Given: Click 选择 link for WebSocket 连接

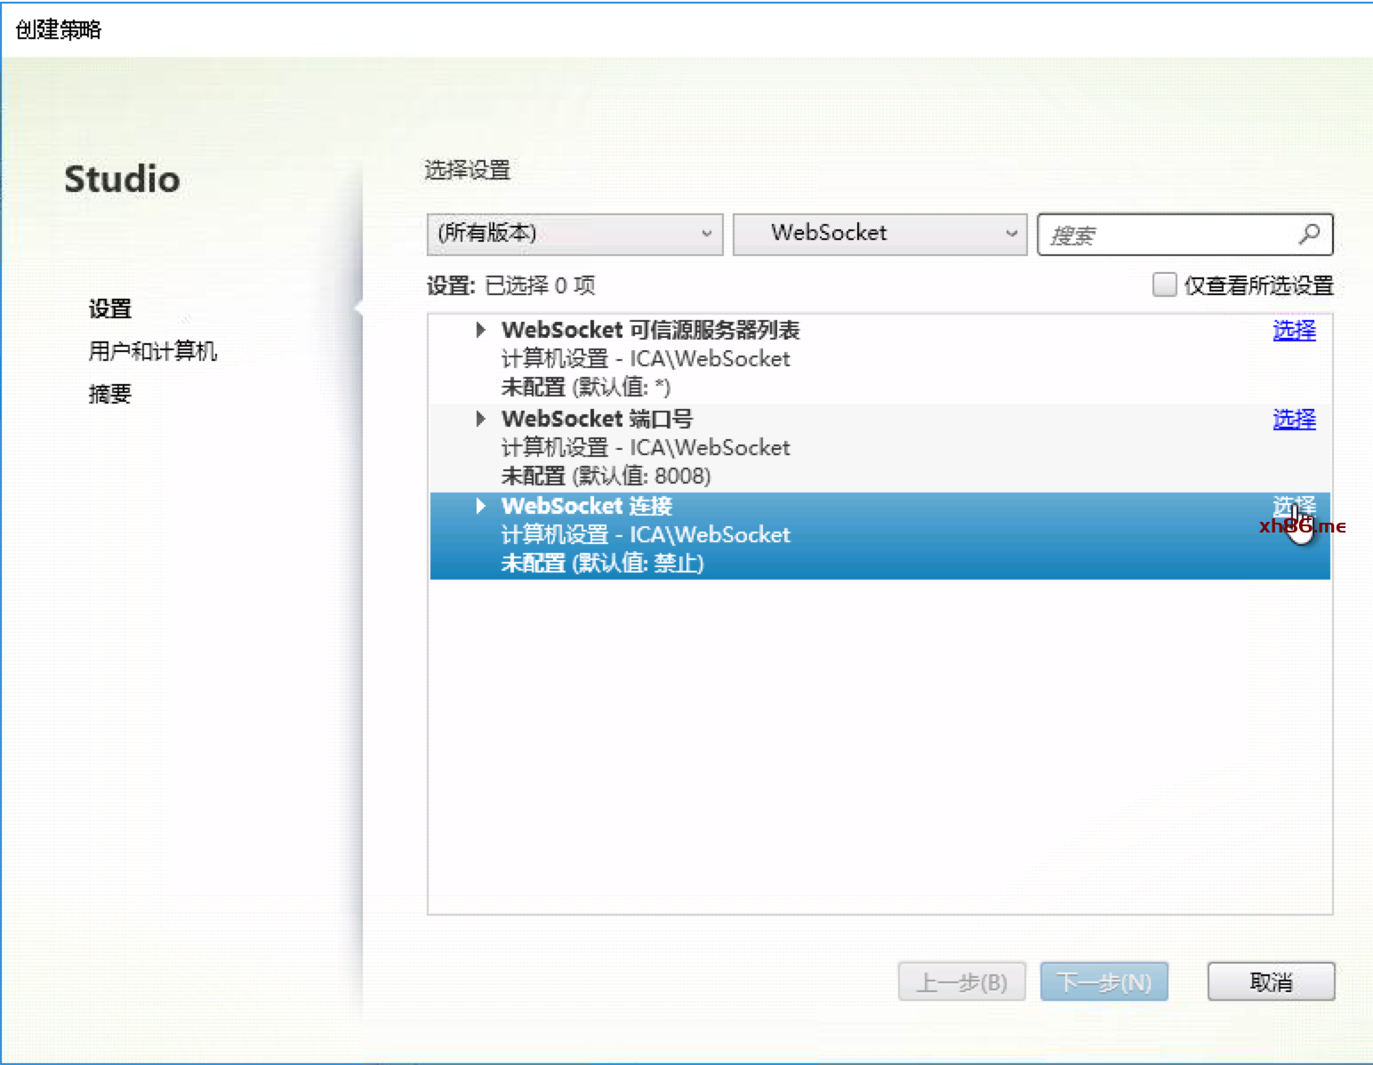Looking at the screenshot, I should tap(1292, 507).
